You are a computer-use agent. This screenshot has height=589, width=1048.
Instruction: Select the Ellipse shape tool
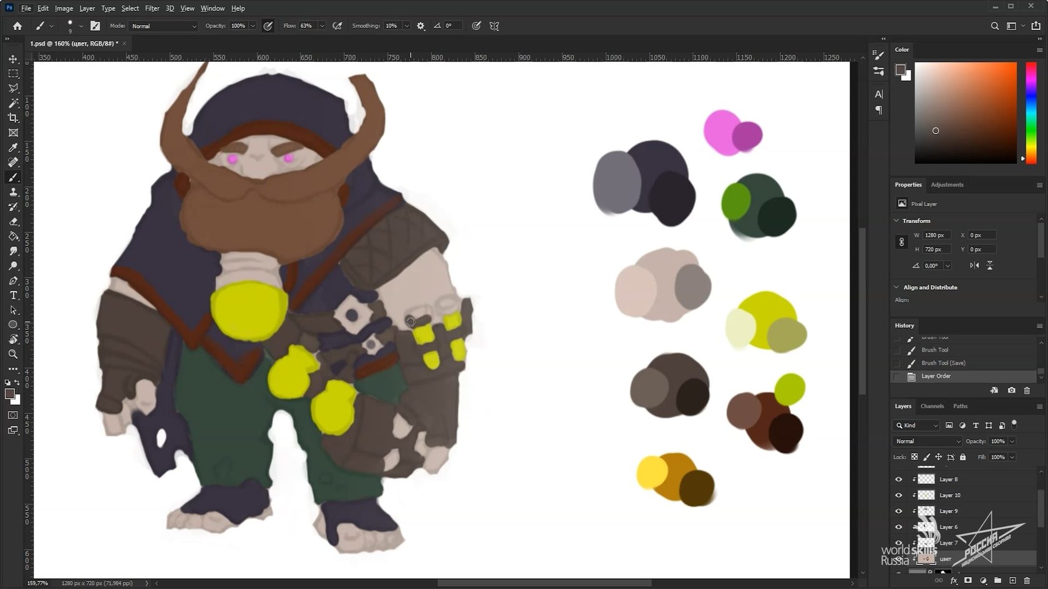coord(13,325)
